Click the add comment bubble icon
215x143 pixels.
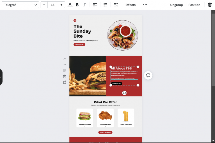tap(148, 75)
